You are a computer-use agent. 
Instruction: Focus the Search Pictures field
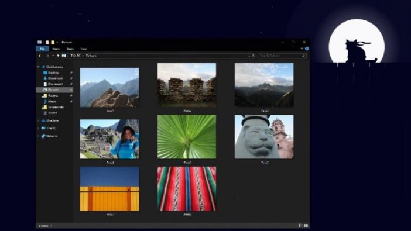[282, 56]
